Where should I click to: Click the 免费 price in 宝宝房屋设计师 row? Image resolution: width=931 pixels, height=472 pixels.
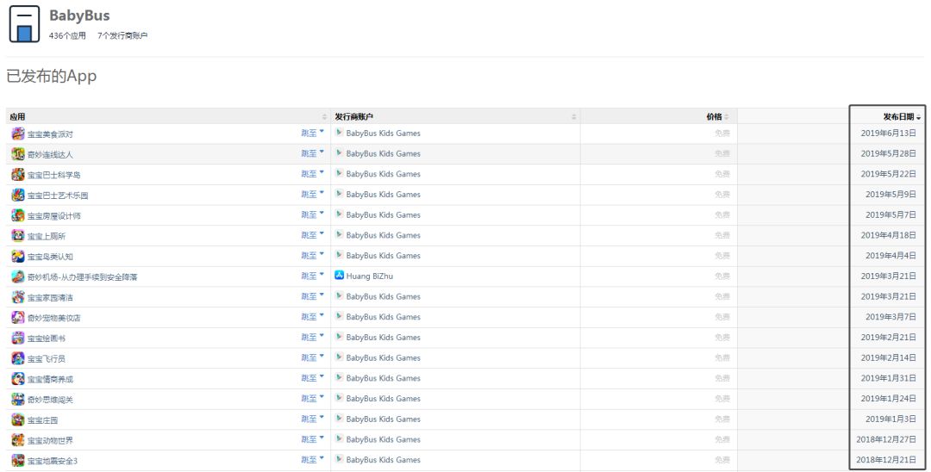[x=722, y=214]
